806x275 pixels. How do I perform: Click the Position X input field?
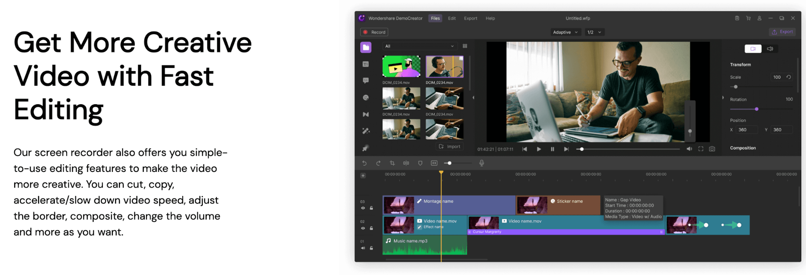point(748,130)
